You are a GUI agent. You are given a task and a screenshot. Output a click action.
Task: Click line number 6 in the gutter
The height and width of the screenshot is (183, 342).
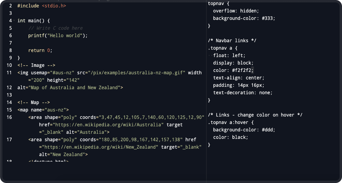click(10, 35)
